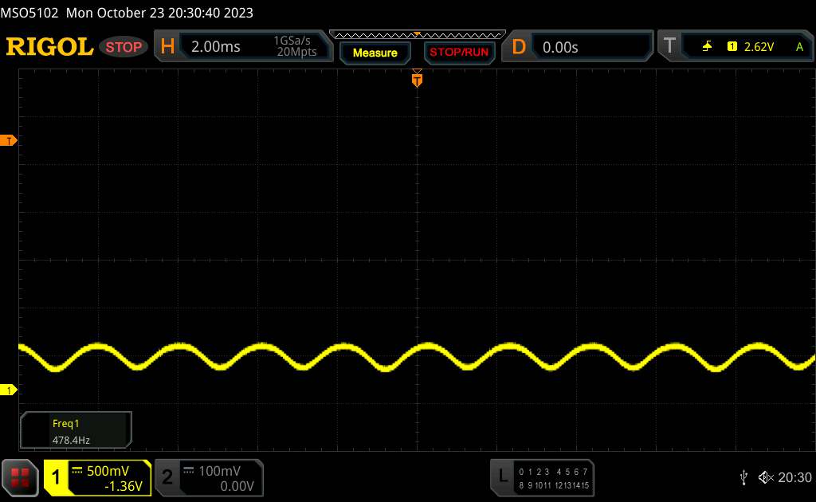Click the RIGOL logo
Screen dimensions: 816x502
click(x=49, y=47)
